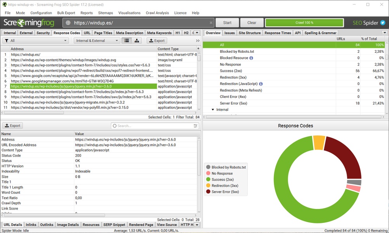Click the upper Export button
This screenshot has width=389, height=233.
[x=157, y=40]
